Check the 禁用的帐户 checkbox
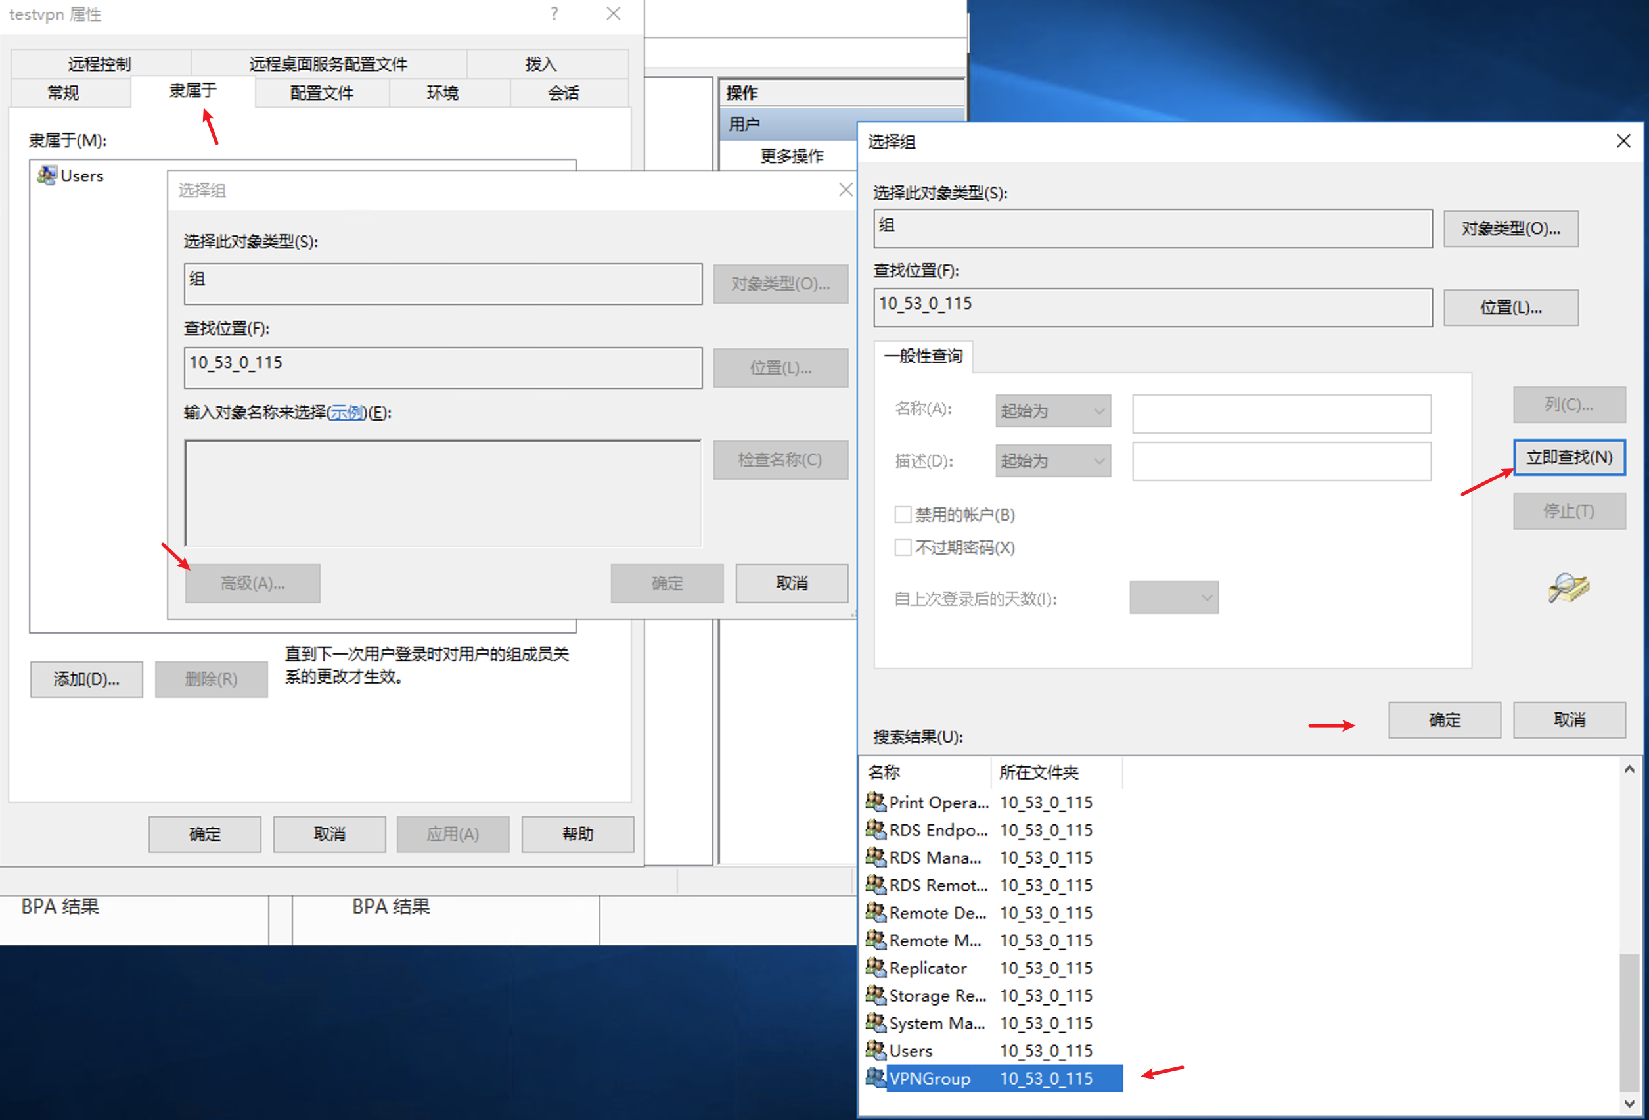This screenshot has width=1649, height=1120. tap(903, 515)
